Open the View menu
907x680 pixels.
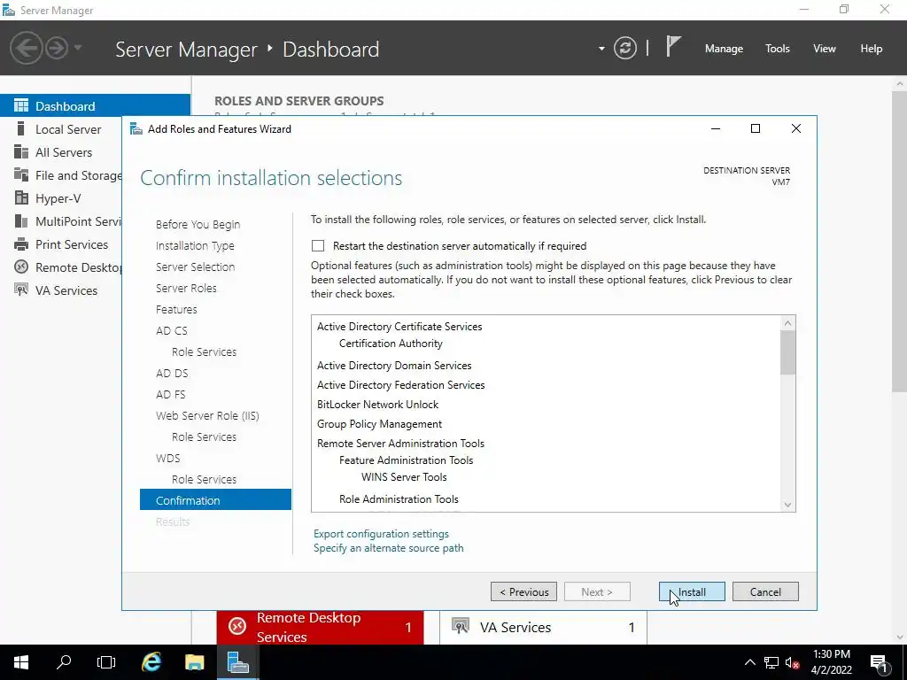coord(825,49)
